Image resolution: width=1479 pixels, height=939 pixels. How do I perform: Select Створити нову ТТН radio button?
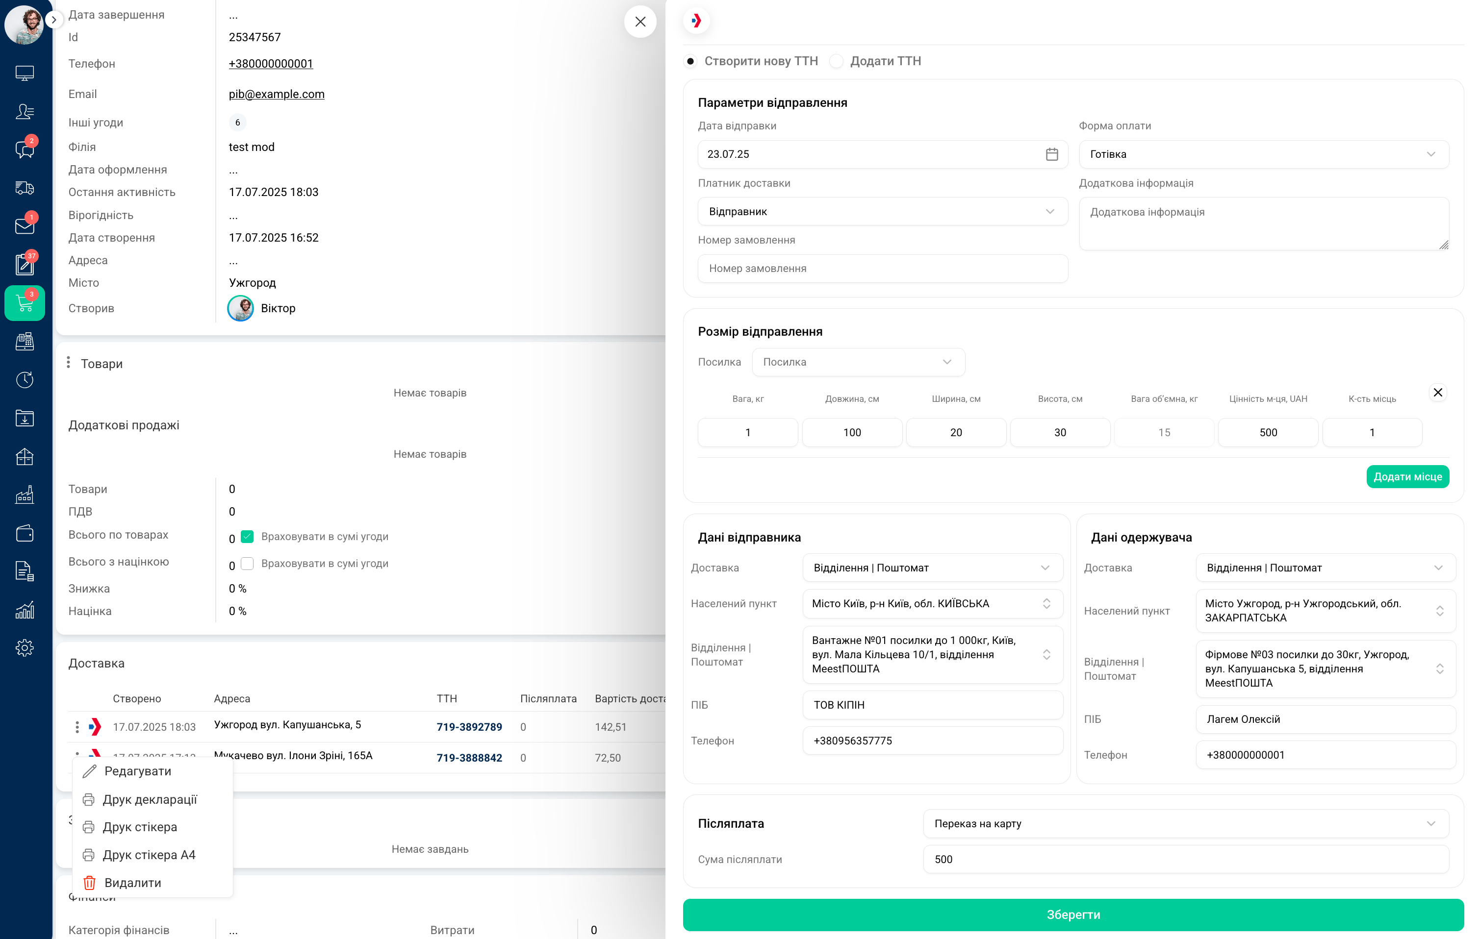click(690, 61)
